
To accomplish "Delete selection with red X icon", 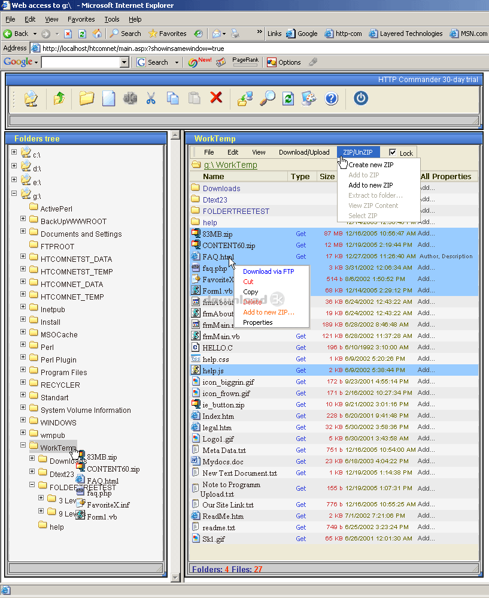I will tap(216, 98).
